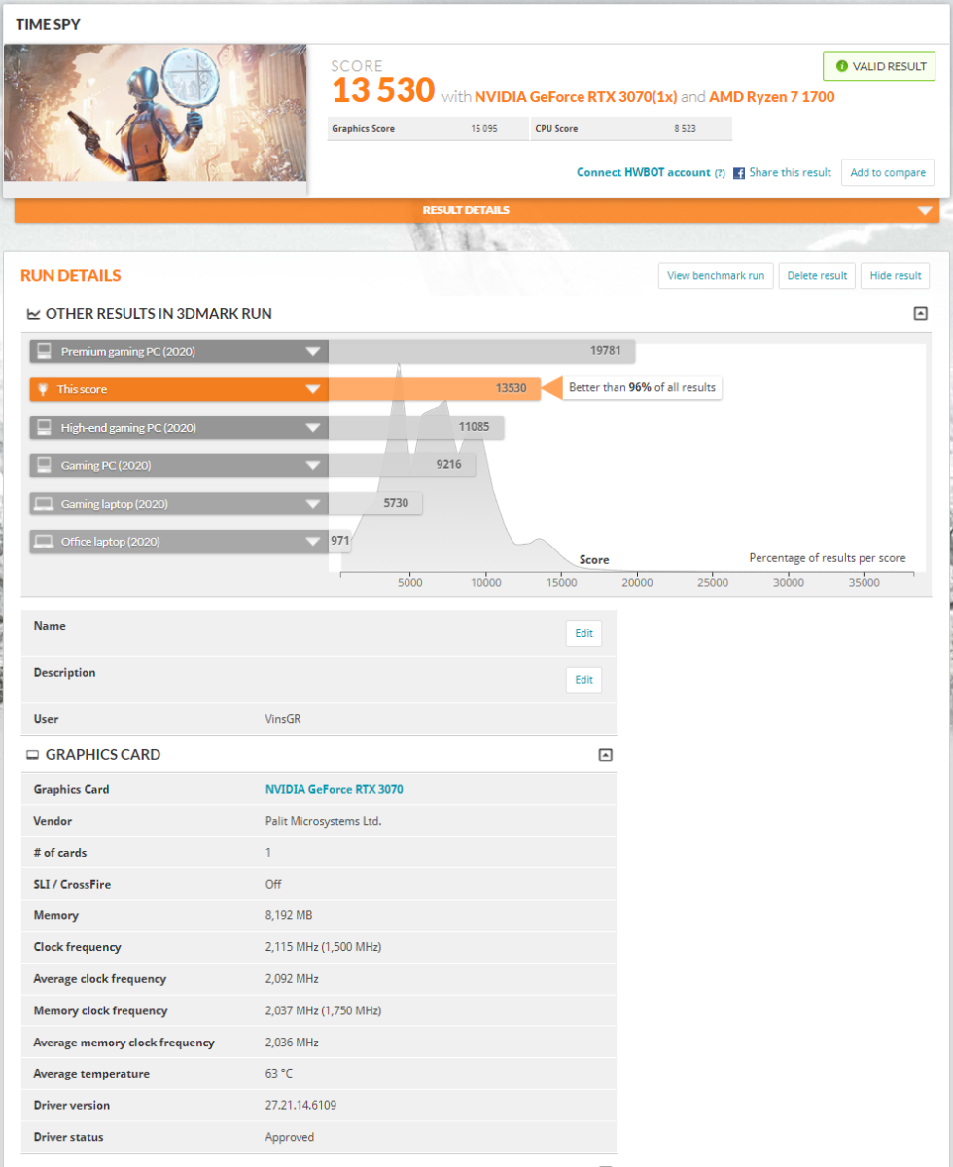Click the trophy icon on This score
Image resolution: width=953 pixels, height=1167 pixels.
[42, 389]
